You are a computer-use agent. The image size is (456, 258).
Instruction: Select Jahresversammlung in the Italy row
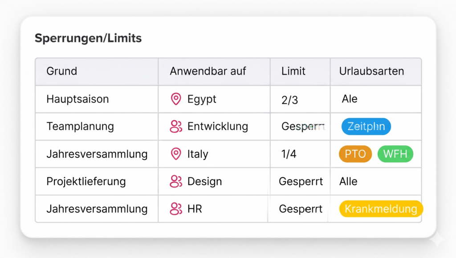point(98,154)
